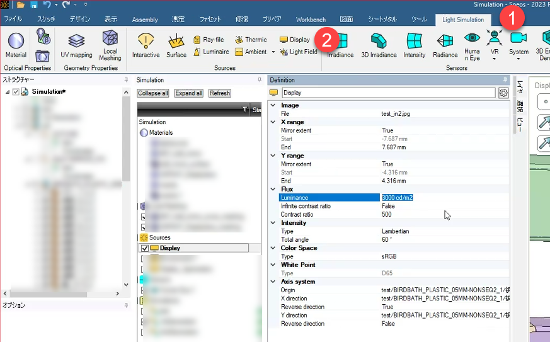Image resolution: width=550 pixels, height=342 pixels.
Task: Collapse the Y range section
Action: (273, 156)
